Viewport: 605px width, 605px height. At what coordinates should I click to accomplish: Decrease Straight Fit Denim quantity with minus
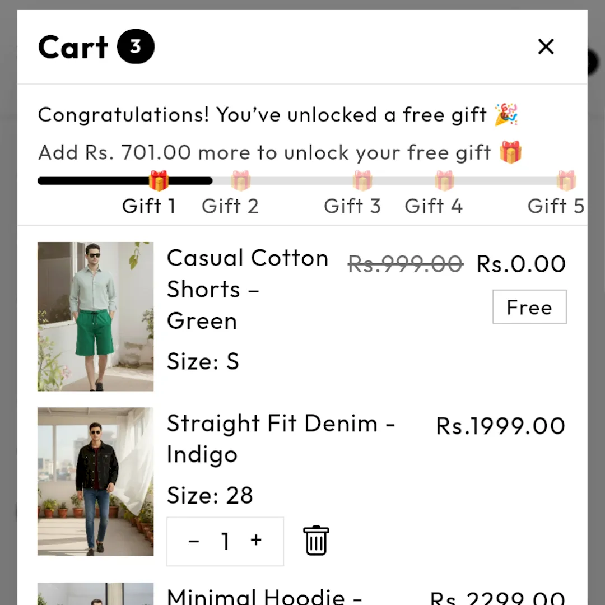point(194,541)
